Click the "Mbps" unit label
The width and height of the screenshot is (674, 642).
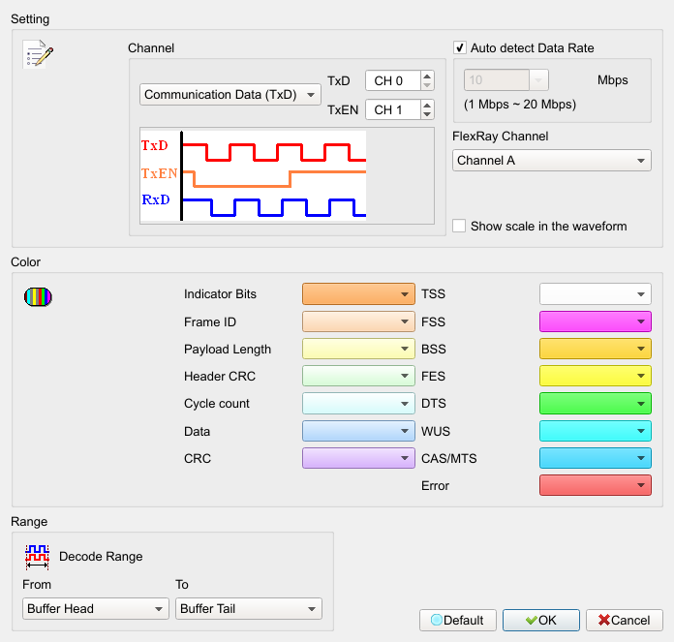(x=613, y=80)
